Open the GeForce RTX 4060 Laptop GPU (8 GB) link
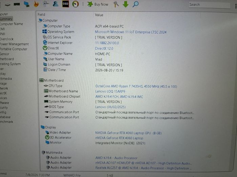 pyautogui.click(x=128, y=133)
